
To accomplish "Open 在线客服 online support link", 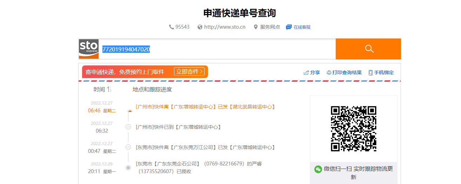I will (302, 27).
